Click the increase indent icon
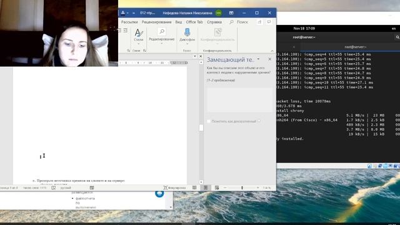400x225 pixels. (x=126, y=31)
